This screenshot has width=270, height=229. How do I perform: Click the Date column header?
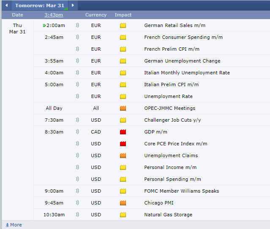[17, 15]
